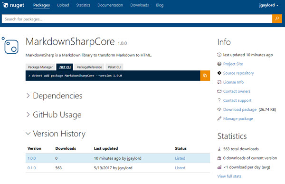Click the MarkdownSharpCore package title
285x184 pixels.
pos(70,41)
